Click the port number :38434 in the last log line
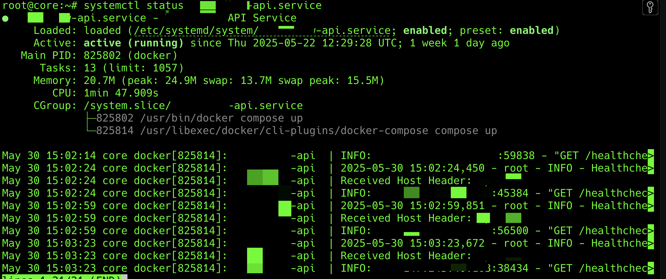Screen dimensions: 666x279 (510, 268)
